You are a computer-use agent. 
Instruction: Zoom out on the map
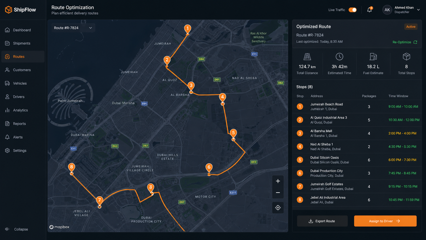point(278,193)
